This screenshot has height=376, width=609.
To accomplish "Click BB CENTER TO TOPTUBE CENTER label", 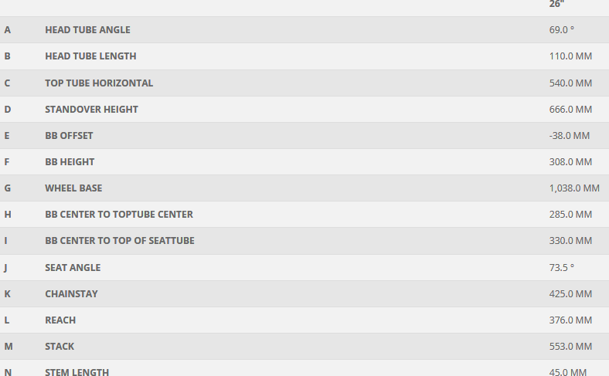I will click(x=119, y=215).
